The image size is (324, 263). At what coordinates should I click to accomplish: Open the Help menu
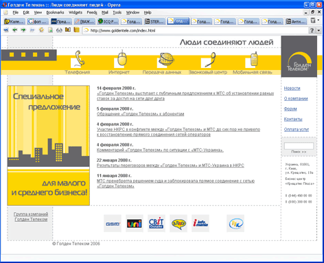148,12
